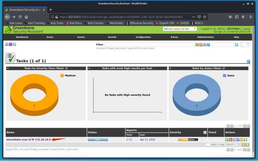Expand Tasks with most High results menu
Screen dimensions: 258x161
pyautogui.click(x=89, y=68)
